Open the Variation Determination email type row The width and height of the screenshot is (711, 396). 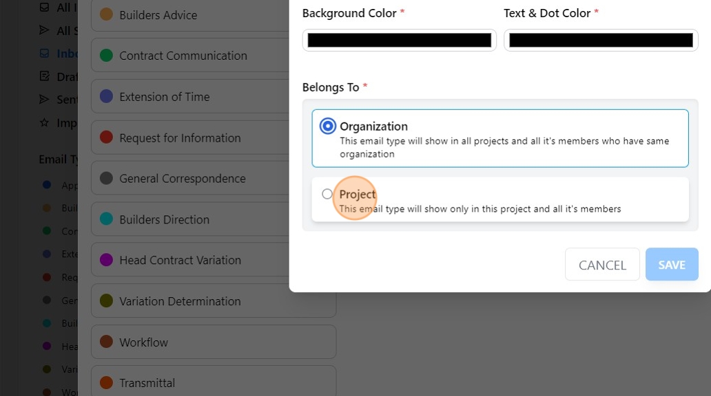[x=180, y=301]
